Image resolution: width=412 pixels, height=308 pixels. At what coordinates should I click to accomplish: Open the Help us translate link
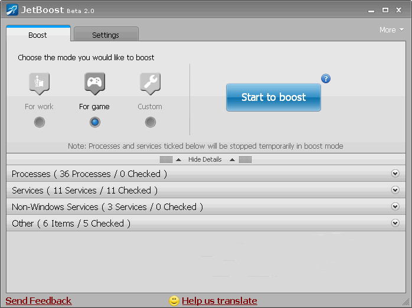pyautogui.click(x=220, y=301)
